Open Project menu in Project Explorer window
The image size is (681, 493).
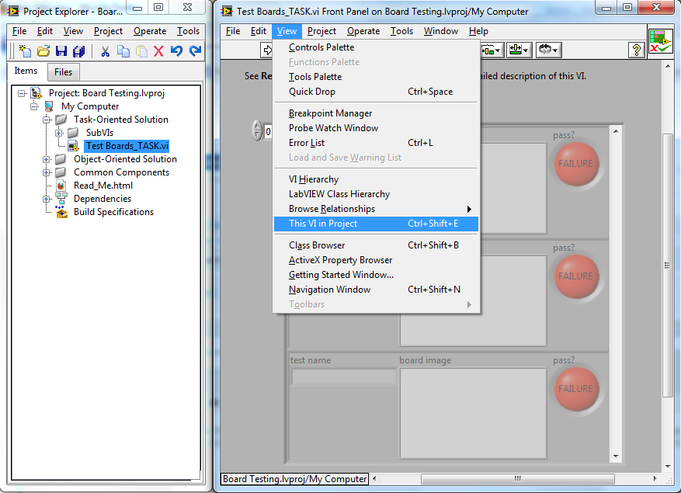click(108, 31)
